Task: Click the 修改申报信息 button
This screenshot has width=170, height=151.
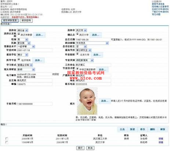Action: point(10,20)
